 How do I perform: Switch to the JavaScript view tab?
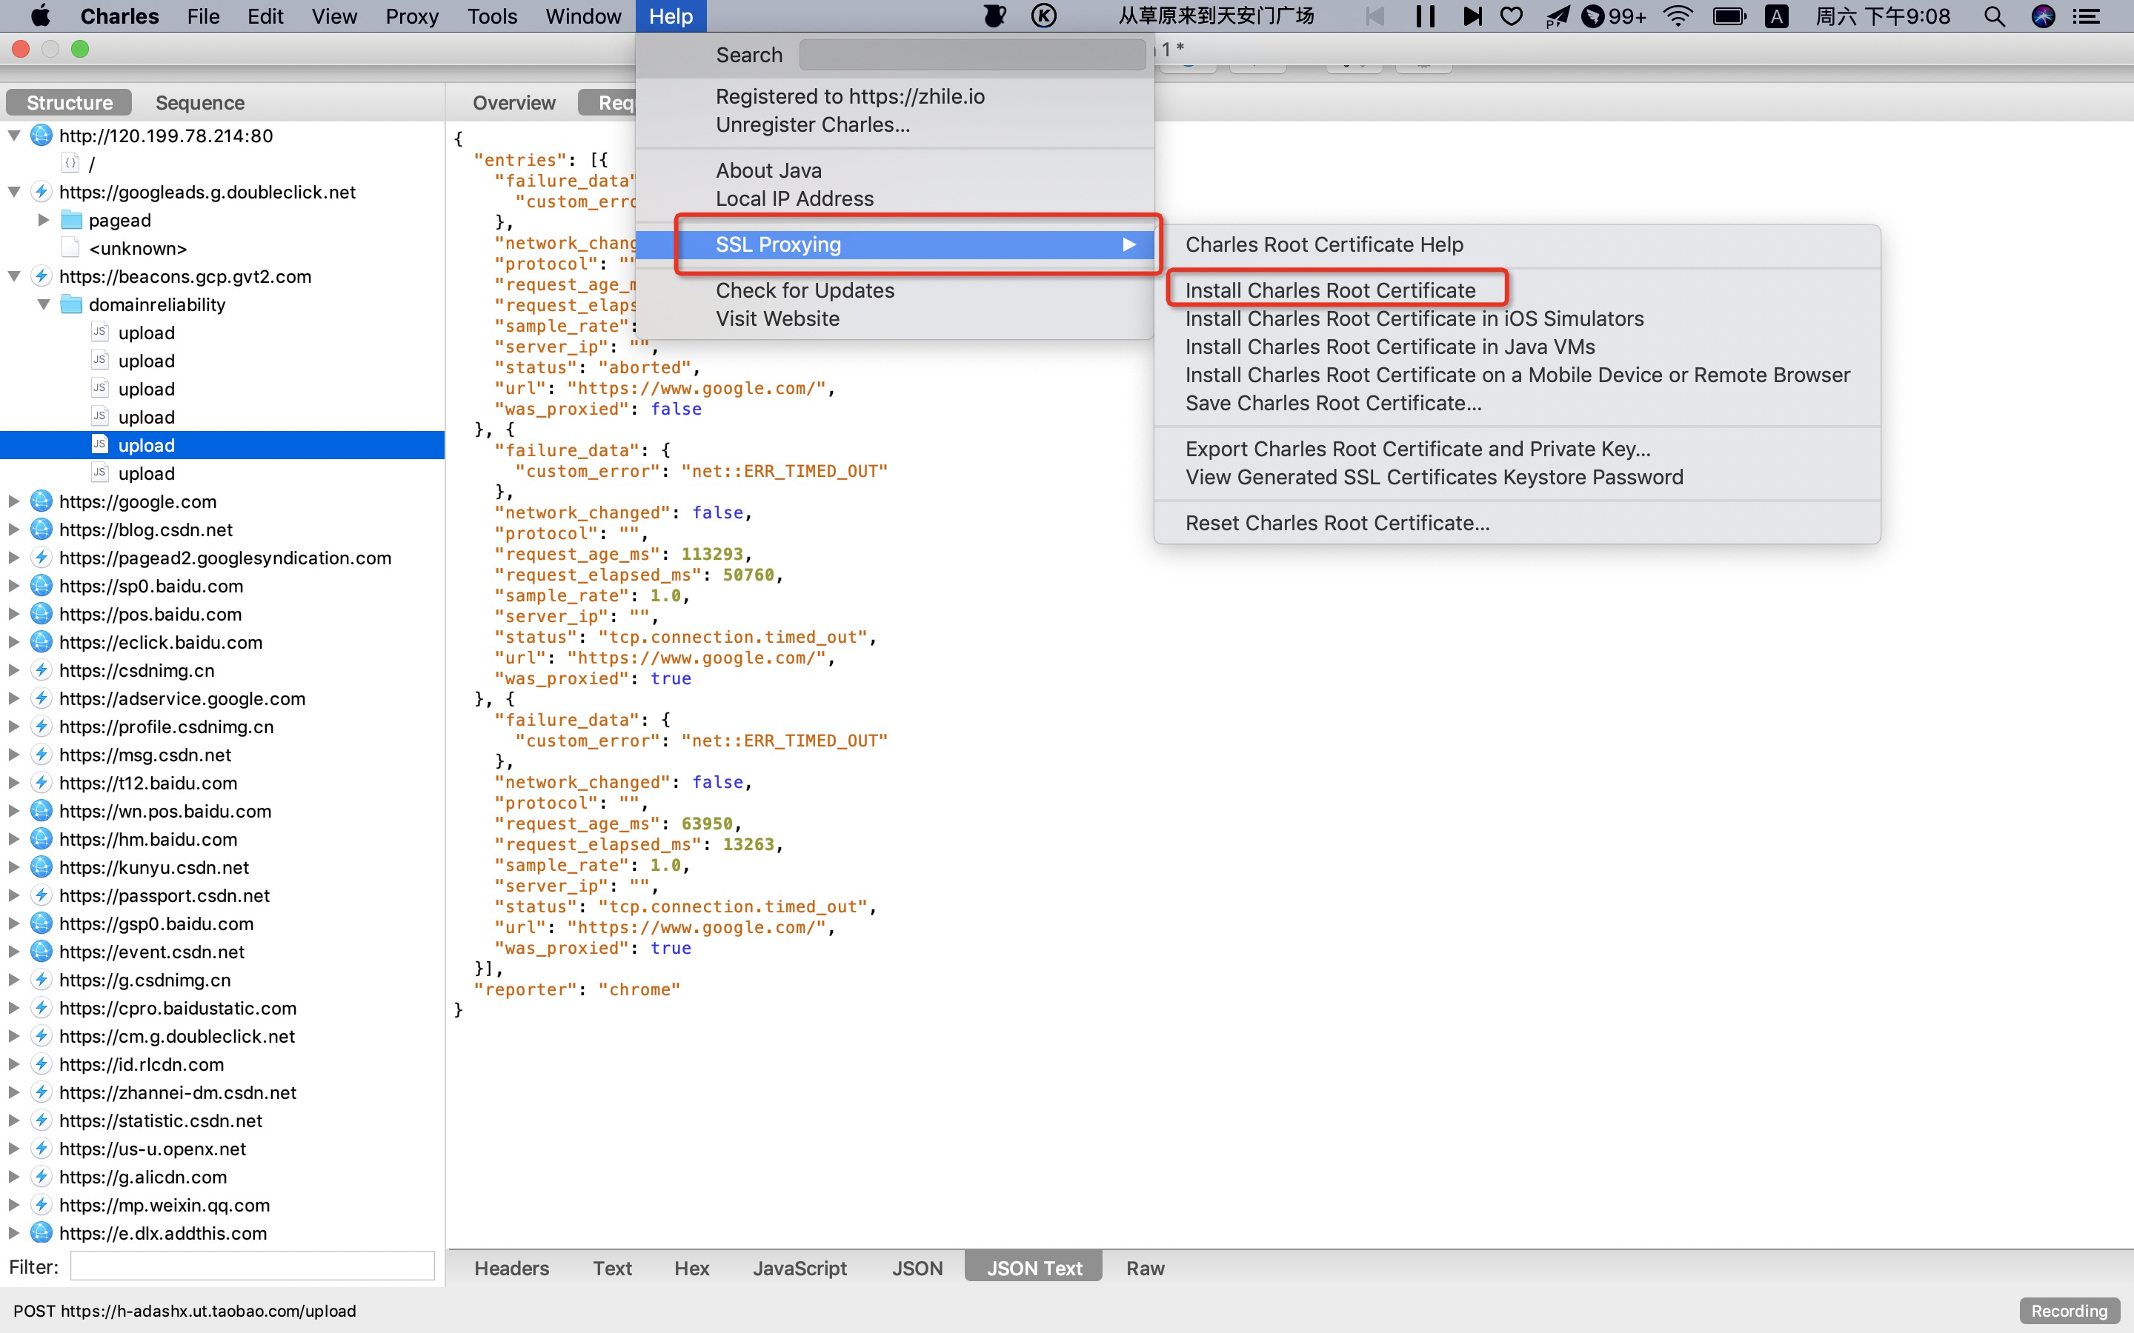click(800, 1269)
